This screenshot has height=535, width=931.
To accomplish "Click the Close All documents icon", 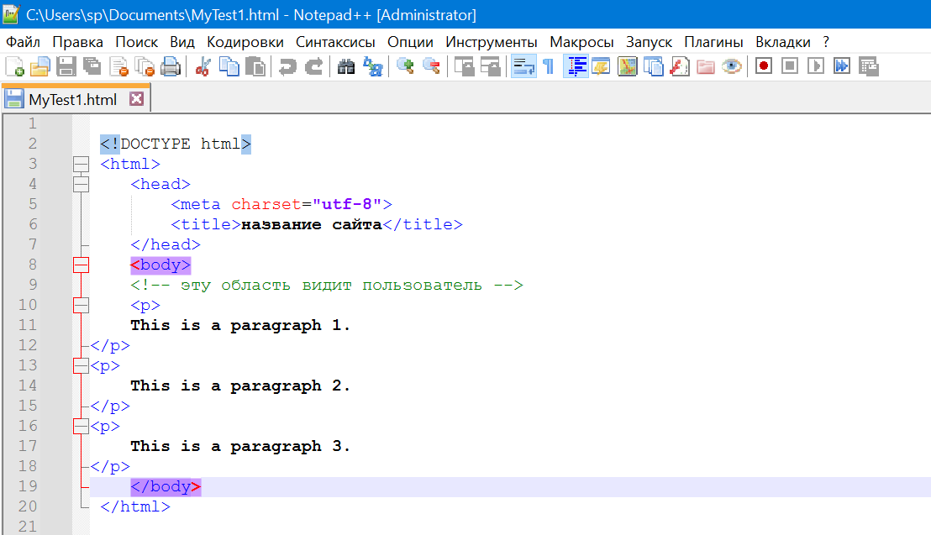I will tap(145, 66).
